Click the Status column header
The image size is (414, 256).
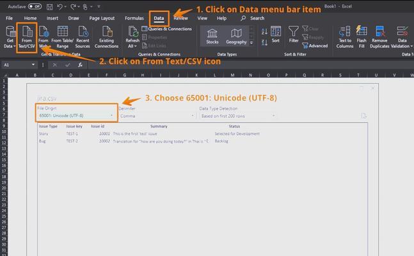coord(234,126)
